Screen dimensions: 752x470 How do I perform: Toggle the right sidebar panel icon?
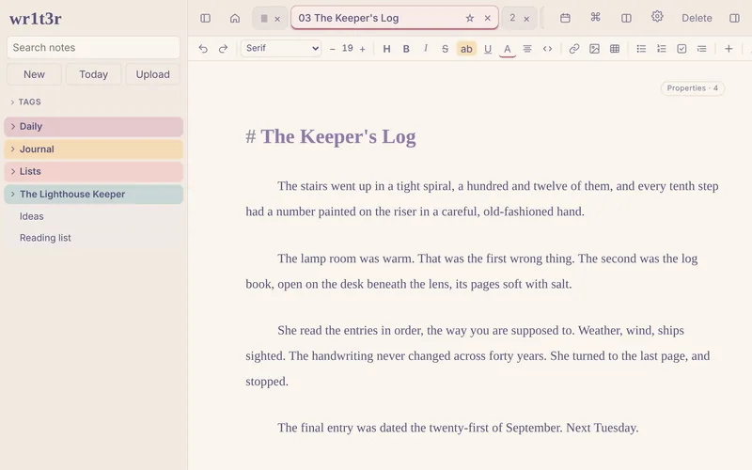click(734, 18)
